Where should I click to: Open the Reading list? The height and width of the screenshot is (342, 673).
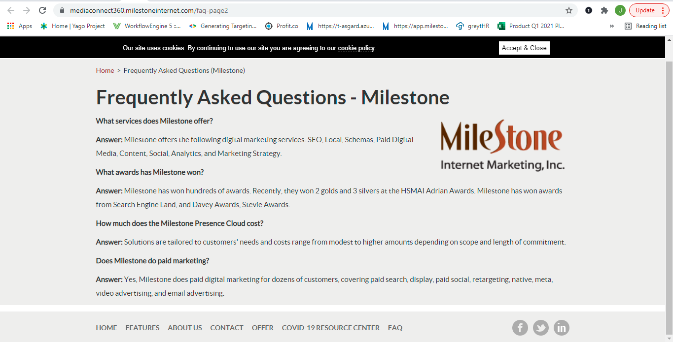pyautogui.click(x=645, y=26)
